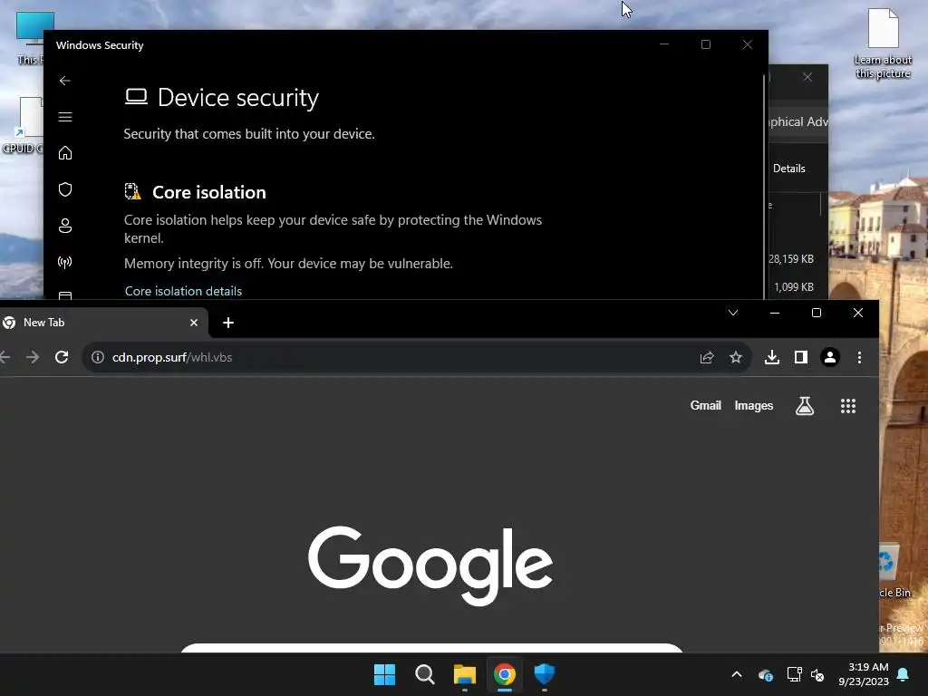Open taskbar Search
This screenshot has height=696, width=928.
424,674
